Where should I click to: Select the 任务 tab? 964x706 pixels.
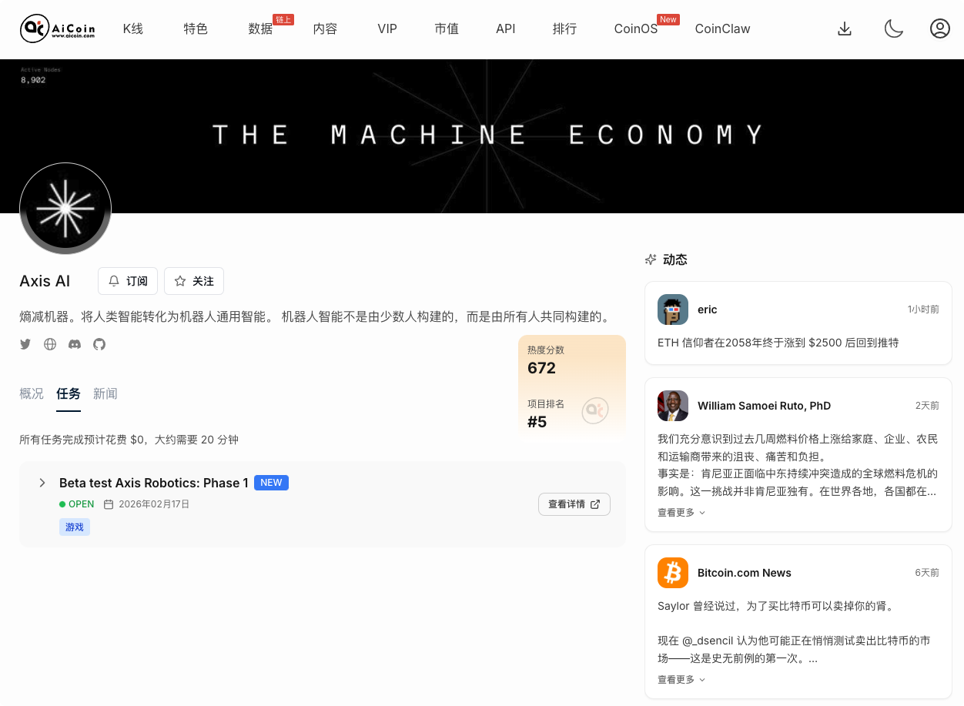coord(69,393)
